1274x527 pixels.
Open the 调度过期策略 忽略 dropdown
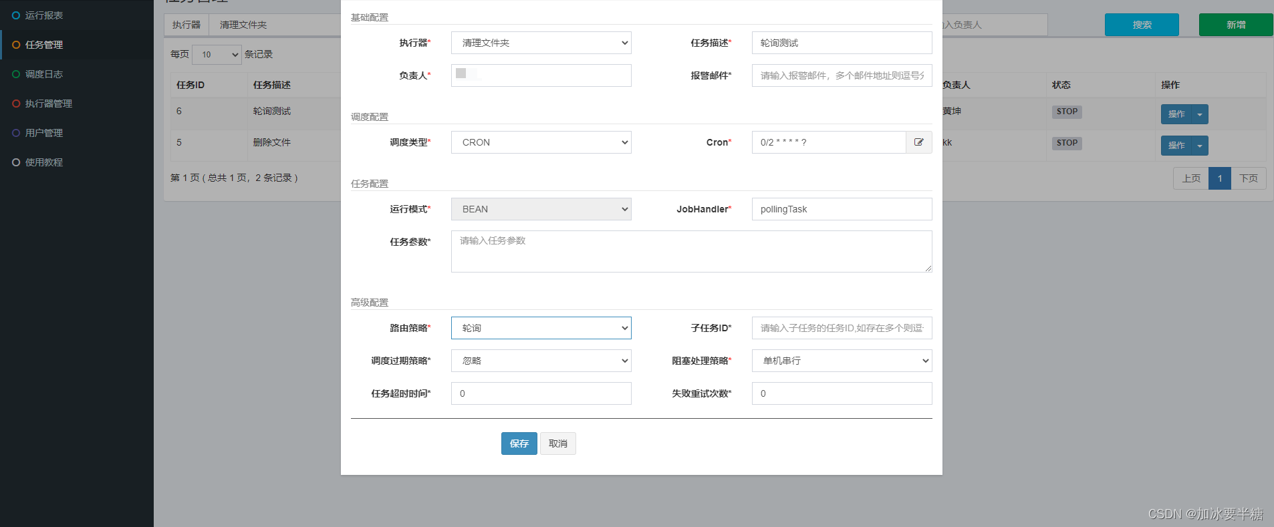pos(541,361)
